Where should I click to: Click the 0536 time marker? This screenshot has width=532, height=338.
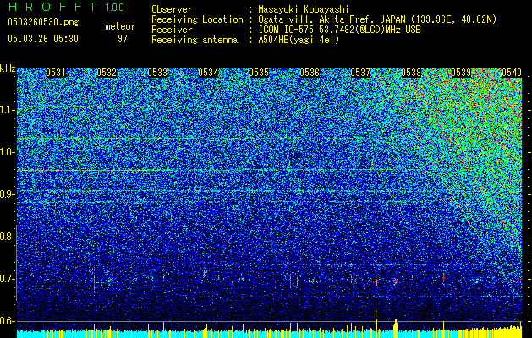click(x=310, y=73)
